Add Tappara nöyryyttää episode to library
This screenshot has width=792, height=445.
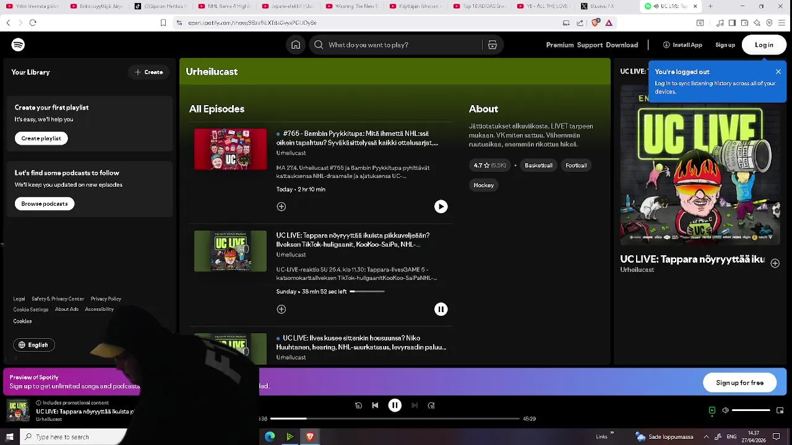pyautogui.click(x=282, y=309)
